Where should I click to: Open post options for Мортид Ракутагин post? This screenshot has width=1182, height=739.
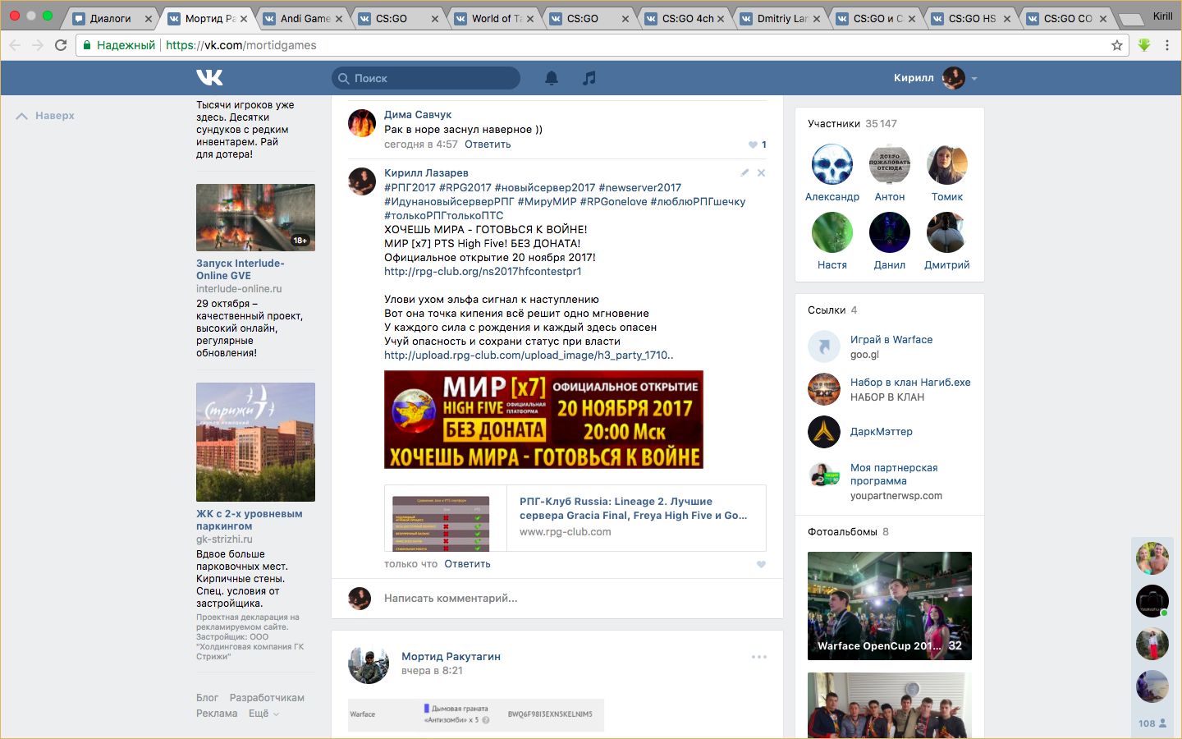coord(759,657)
